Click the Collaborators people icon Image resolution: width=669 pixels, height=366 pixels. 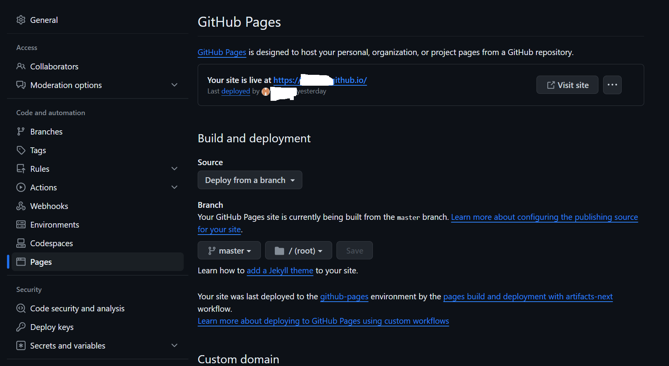[21, 66]
